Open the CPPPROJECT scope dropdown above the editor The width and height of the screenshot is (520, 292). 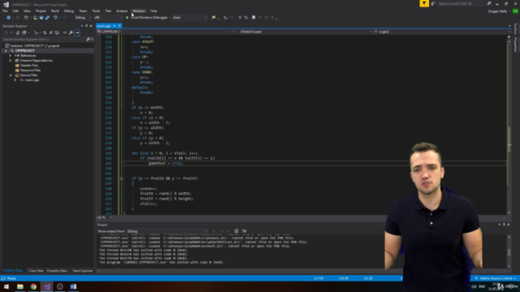[x=166, y=32]
